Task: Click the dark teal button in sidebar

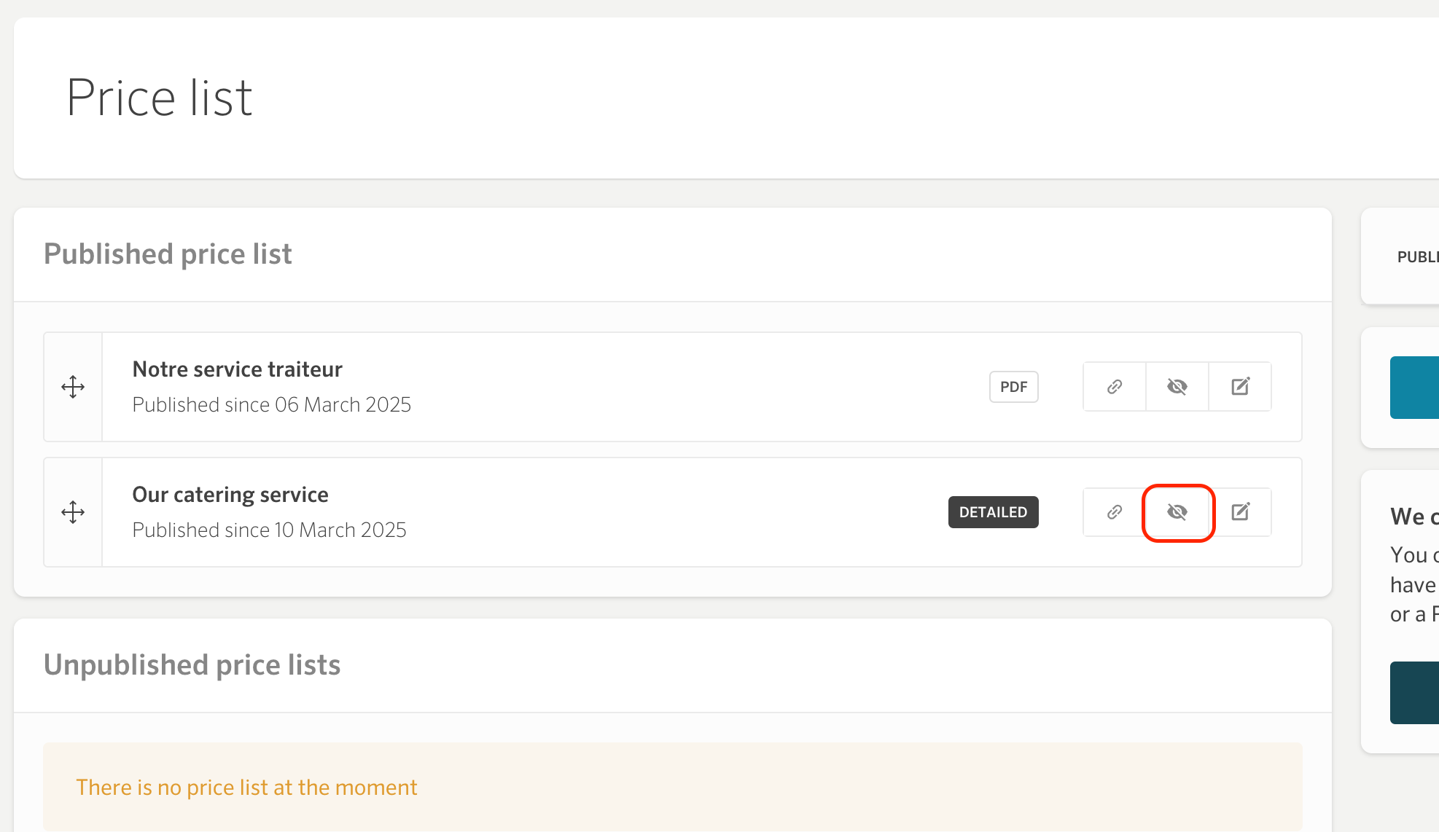Action: (x=1414, y=693)
